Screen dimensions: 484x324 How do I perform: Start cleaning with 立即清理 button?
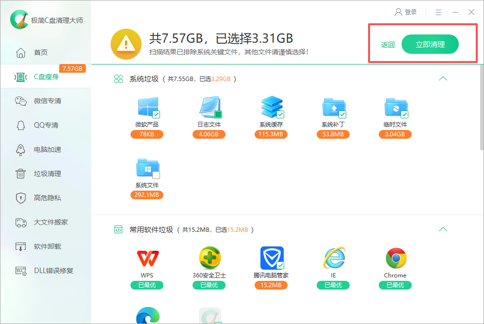[430, 44]
